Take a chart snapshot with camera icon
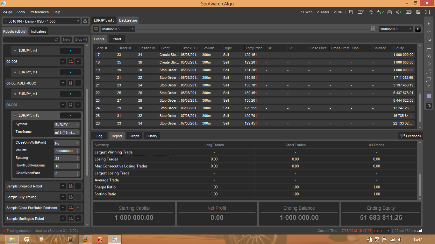The height and width of the screenshot is (244, 435). pyautogui.click(x=429, y=106)
